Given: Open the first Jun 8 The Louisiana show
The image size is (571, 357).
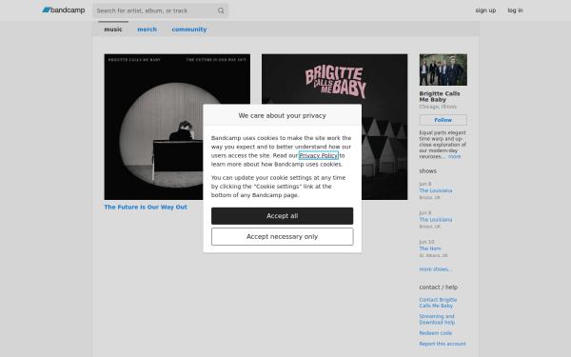Looking at the screenshot, I should (436, 190).
